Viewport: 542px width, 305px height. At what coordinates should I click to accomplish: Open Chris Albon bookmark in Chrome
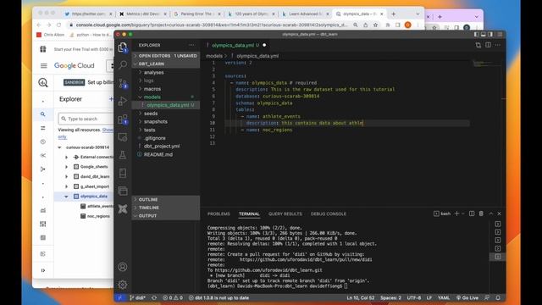coord(51,35)
